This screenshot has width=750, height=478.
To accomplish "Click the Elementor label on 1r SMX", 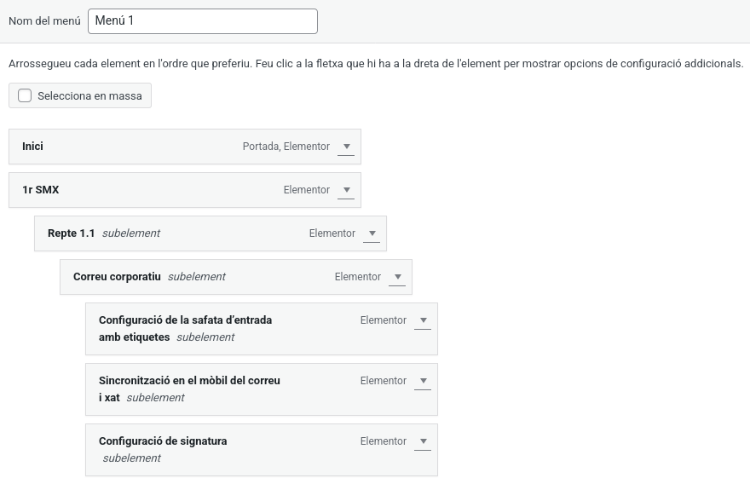I will pos(306,190).
